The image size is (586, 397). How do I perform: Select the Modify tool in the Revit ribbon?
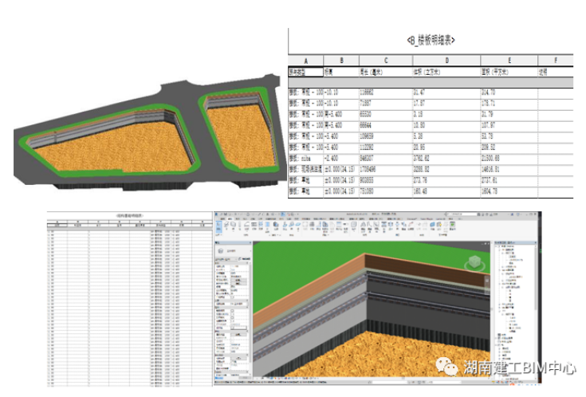(218, 227)
